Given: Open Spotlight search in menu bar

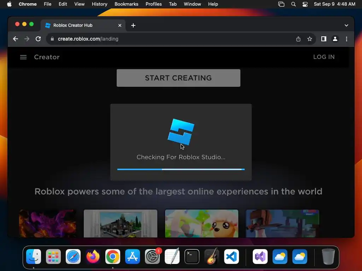Looking at the screenshot, I should click(293, 4).
